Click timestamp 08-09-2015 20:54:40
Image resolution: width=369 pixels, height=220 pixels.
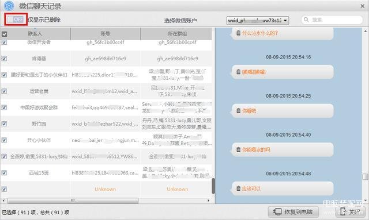(288, 135)
